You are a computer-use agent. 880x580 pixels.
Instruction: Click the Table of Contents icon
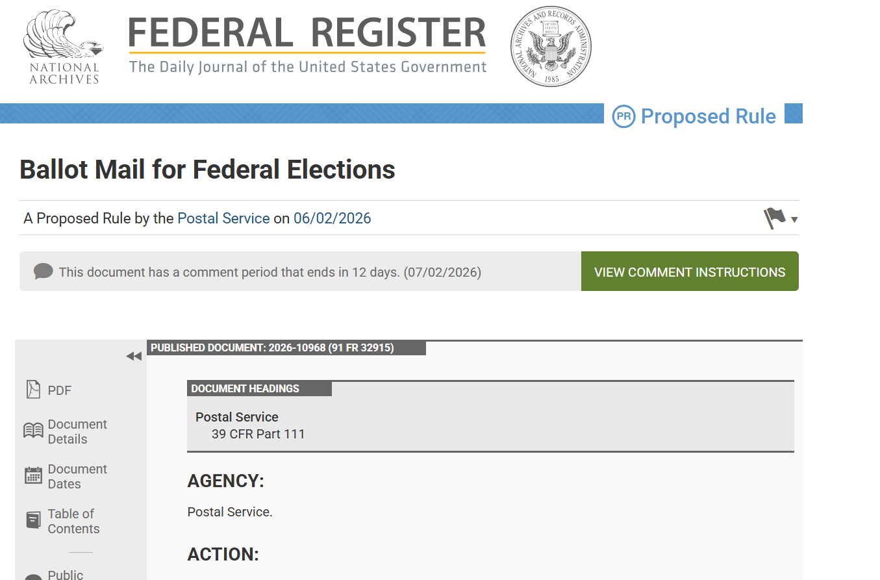click(33, 520)
